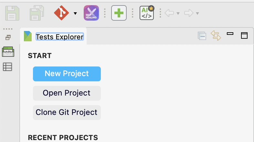Navigate back with the left arrow
The image size is (254, 142).
(169, 13)
